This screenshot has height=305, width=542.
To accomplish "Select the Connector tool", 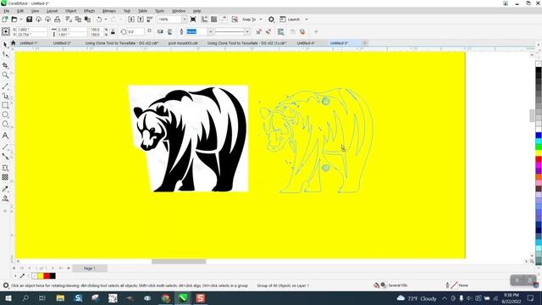I will 5,157.
